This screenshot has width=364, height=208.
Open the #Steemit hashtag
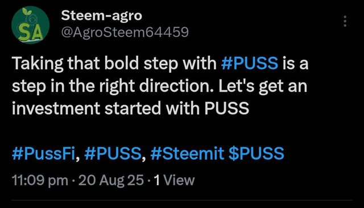(187, 153)
